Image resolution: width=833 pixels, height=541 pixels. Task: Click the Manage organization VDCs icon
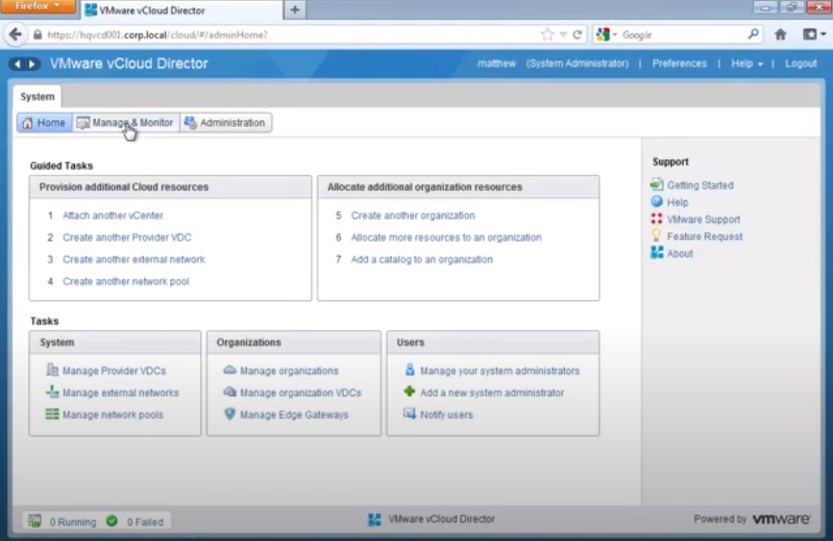[x=230, y=392]
